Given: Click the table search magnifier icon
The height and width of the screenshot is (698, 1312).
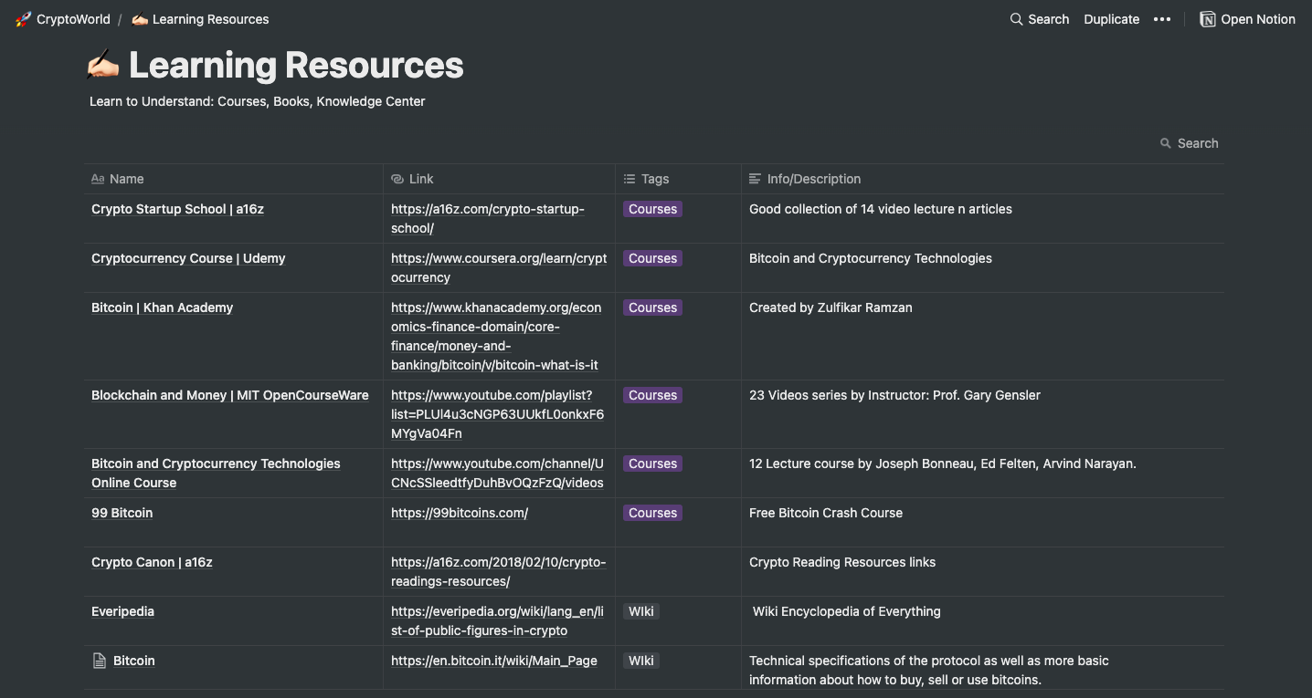Looking at the screenshot, I should 1166,143.
